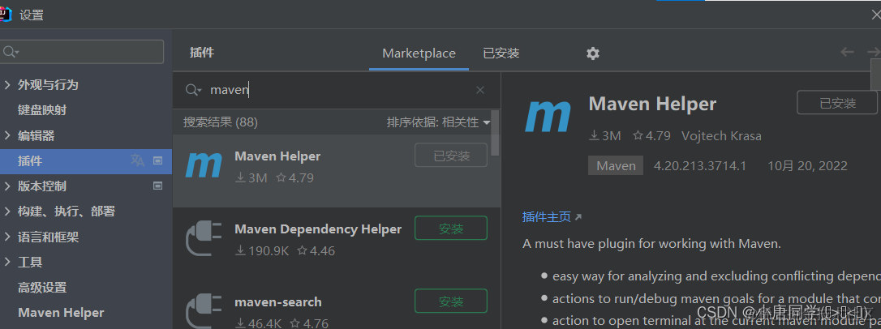
Task: Click the IntelliJ logo in title bar
Action: tap(5, 15)
